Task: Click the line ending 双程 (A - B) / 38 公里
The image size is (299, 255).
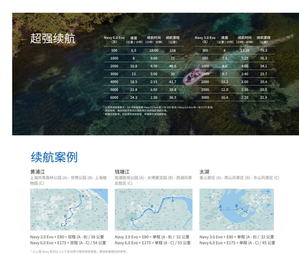Action: (x=67, y=237)
